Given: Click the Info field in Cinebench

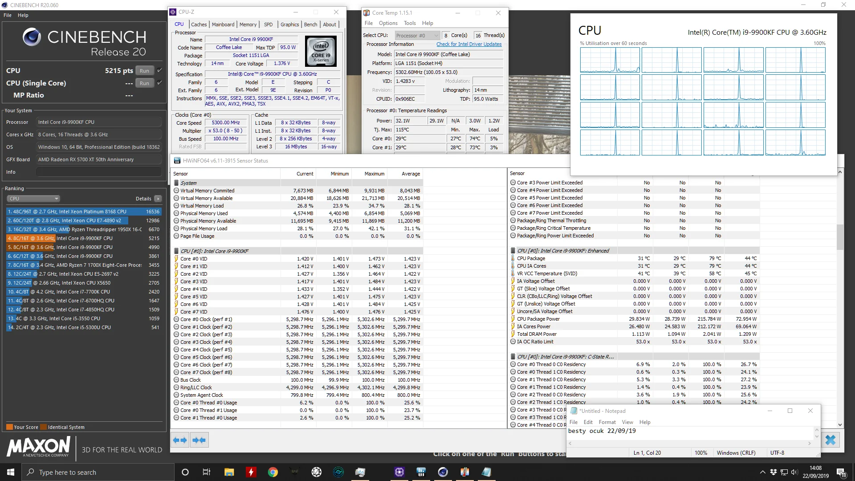Looking at the screenshot, I should (x=99, y=172).
